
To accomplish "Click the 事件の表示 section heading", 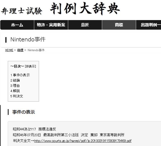I will click(x=23, y=112).
